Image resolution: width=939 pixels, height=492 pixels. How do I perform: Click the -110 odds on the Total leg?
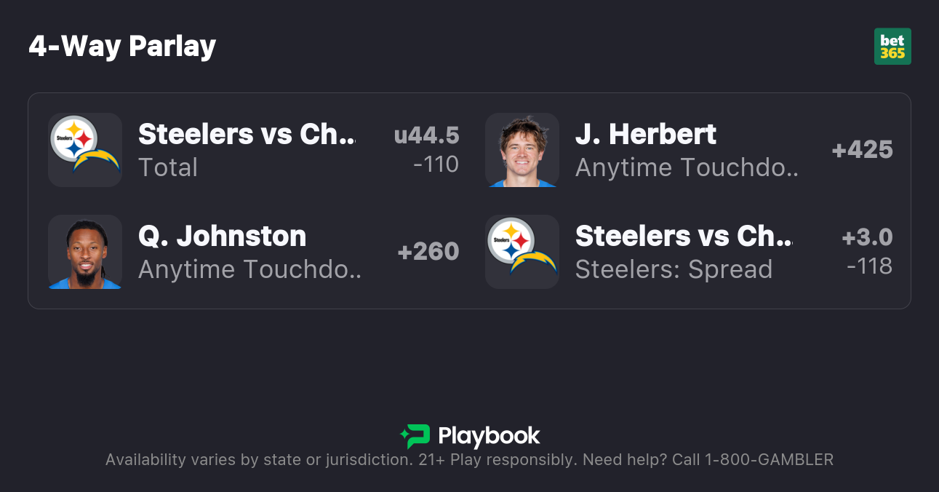pos(436,164)
